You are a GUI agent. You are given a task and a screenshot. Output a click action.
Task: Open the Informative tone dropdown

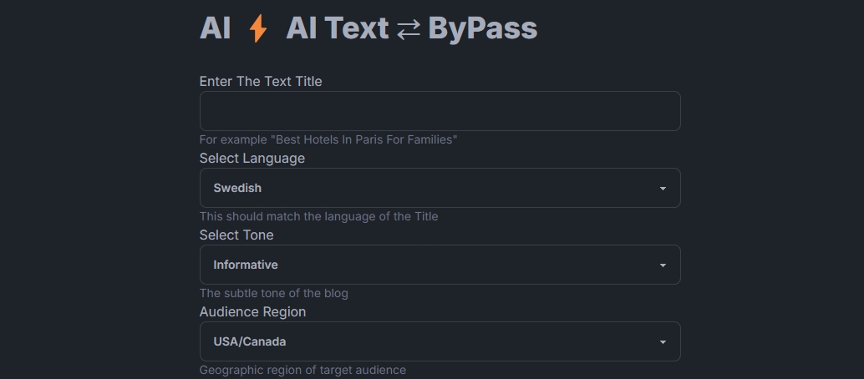(440, 265)
